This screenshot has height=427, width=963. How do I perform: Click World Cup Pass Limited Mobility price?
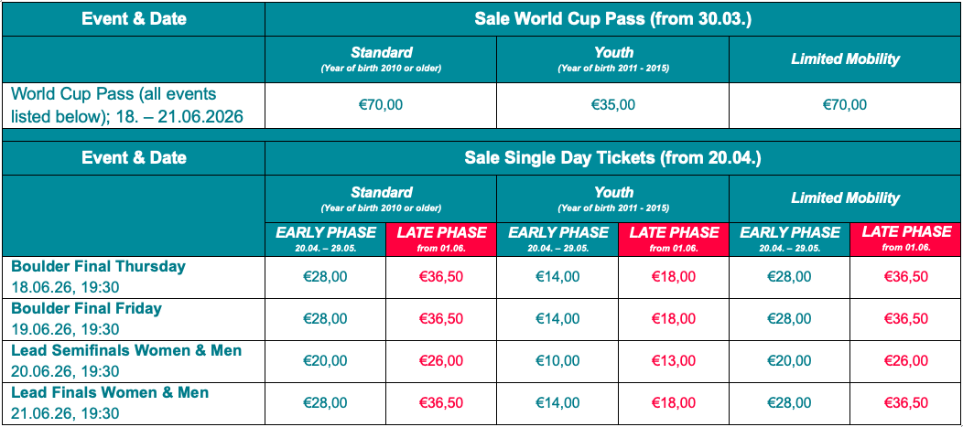pyautogui.click(x=845, y=105)
